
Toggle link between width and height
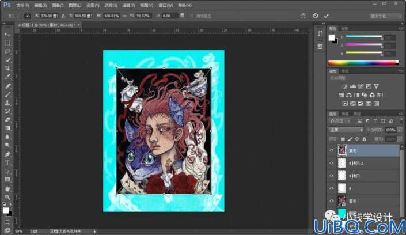[124, 16]
